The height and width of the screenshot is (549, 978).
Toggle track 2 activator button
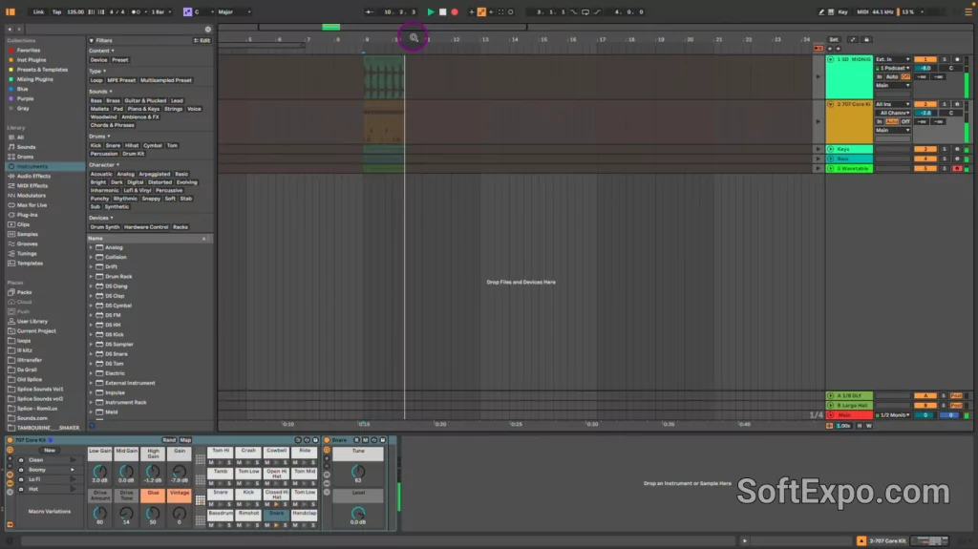pyautogui.click(x=925, y=104)
